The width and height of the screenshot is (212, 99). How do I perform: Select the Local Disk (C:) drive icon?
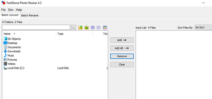tap(5, 68)
